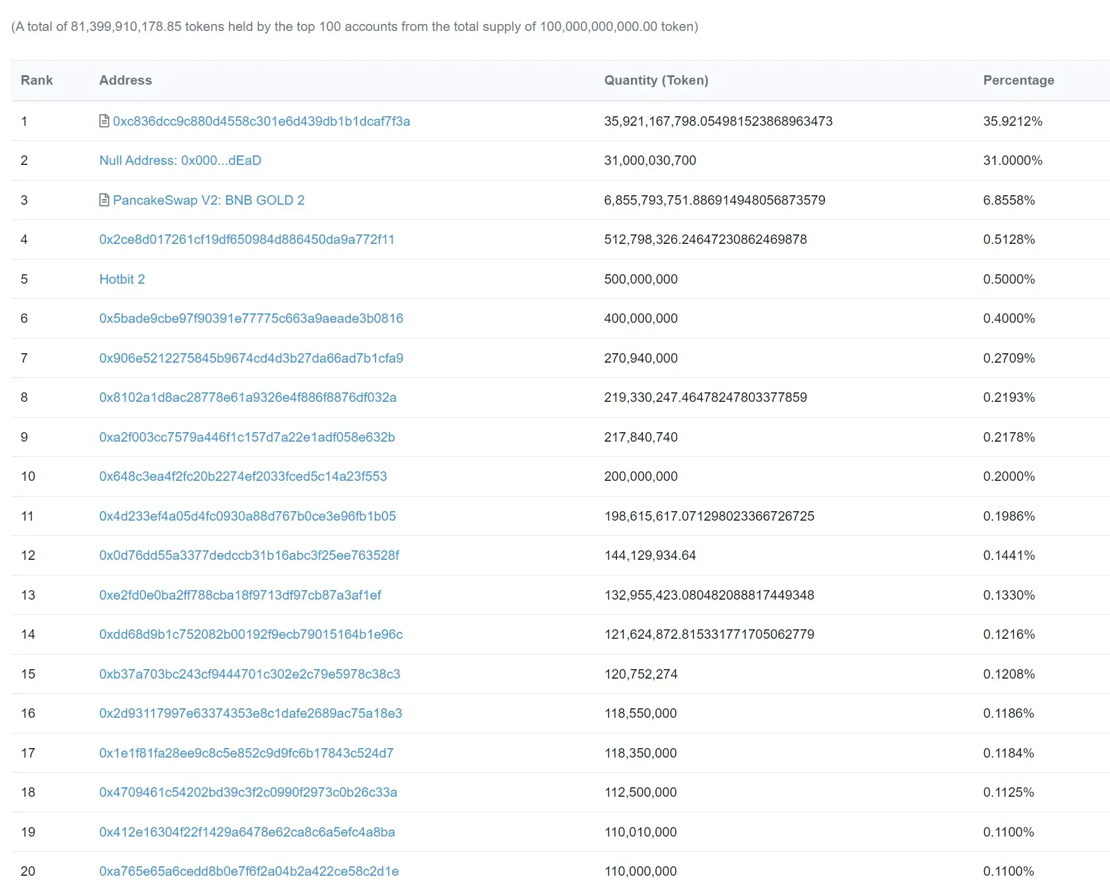Image resolution: width=1110 pixels, height=889 pixels.
Task: Click quantity 132,955,423.080482088817449348
Action: [709, 595]
